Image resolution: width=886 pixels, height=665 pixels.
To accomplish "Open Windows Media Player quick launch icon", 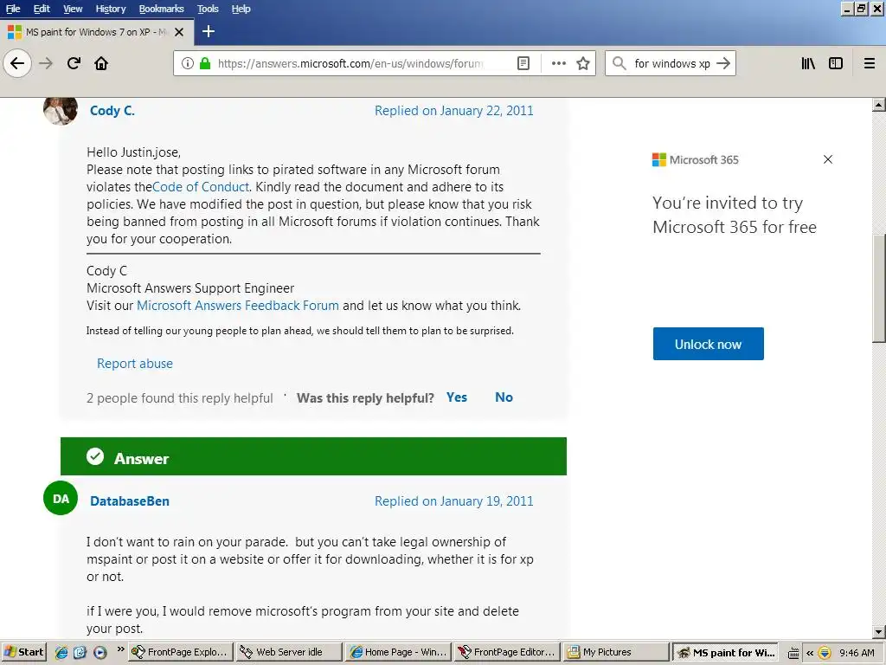I will pos(100,652).
